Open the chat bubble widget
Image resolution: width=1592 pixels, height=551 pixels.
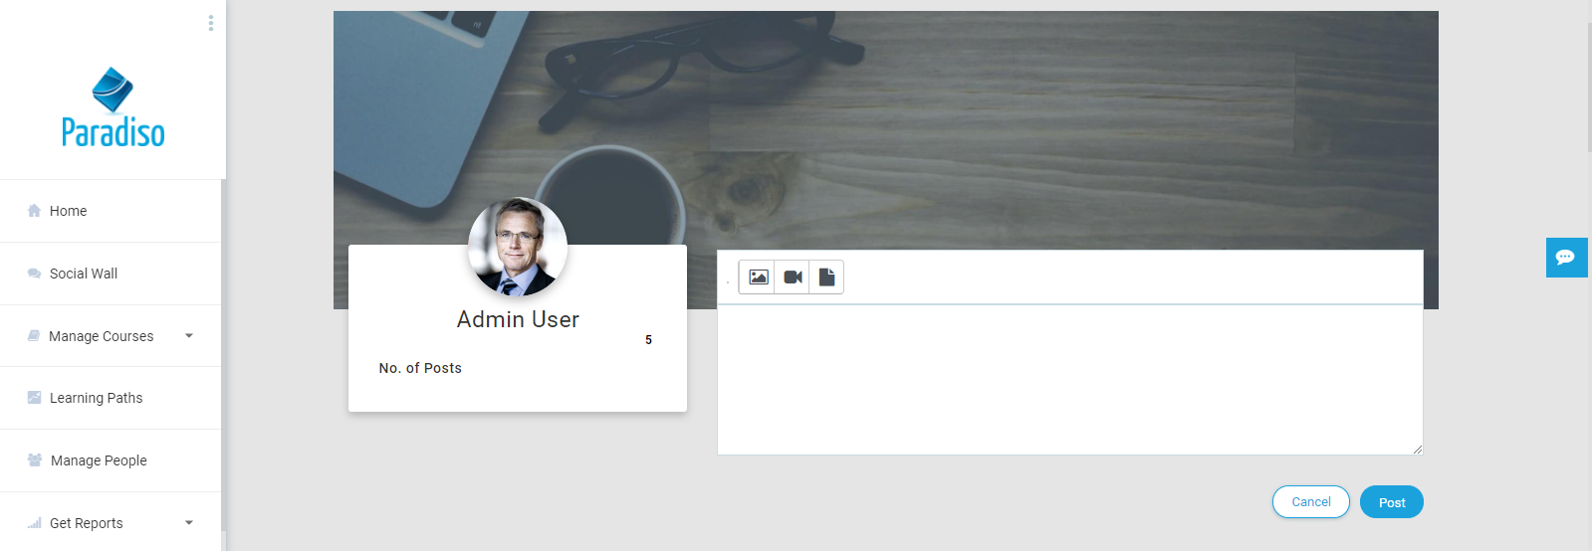1565,258
